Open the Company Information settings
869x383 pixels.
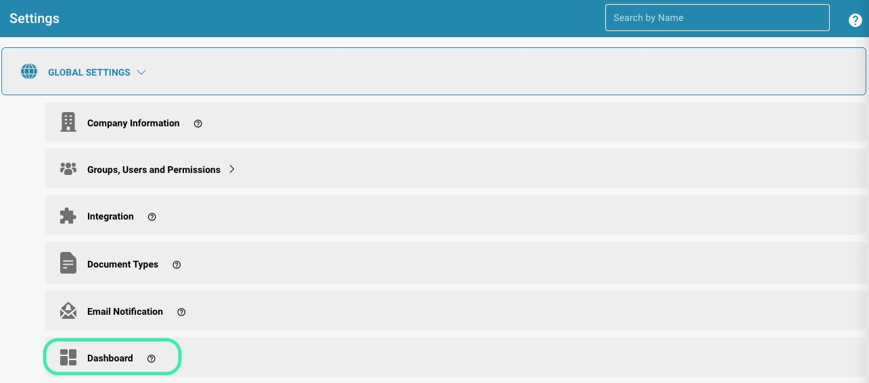tap(133, 123)
